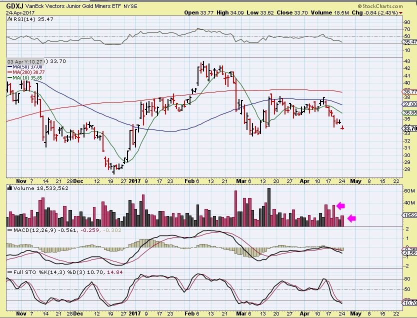Click the 43 tick on price axis
Viewport: 417px width, 318px height.
tap(407, 61)
